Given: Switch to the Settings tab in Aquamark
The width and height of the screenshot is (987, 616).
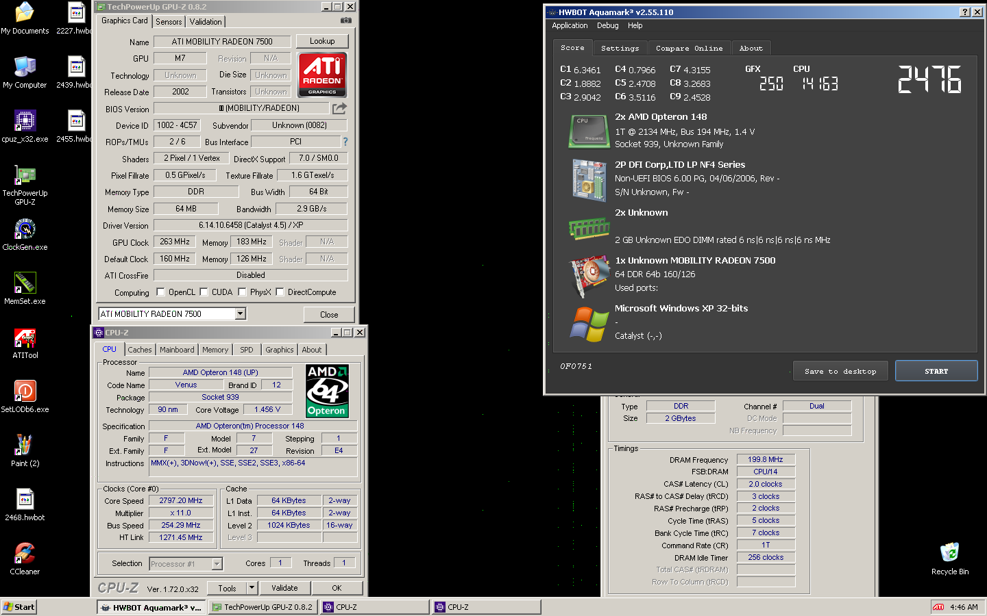Looking at the screenshot, I should click(x=620, y=49).
